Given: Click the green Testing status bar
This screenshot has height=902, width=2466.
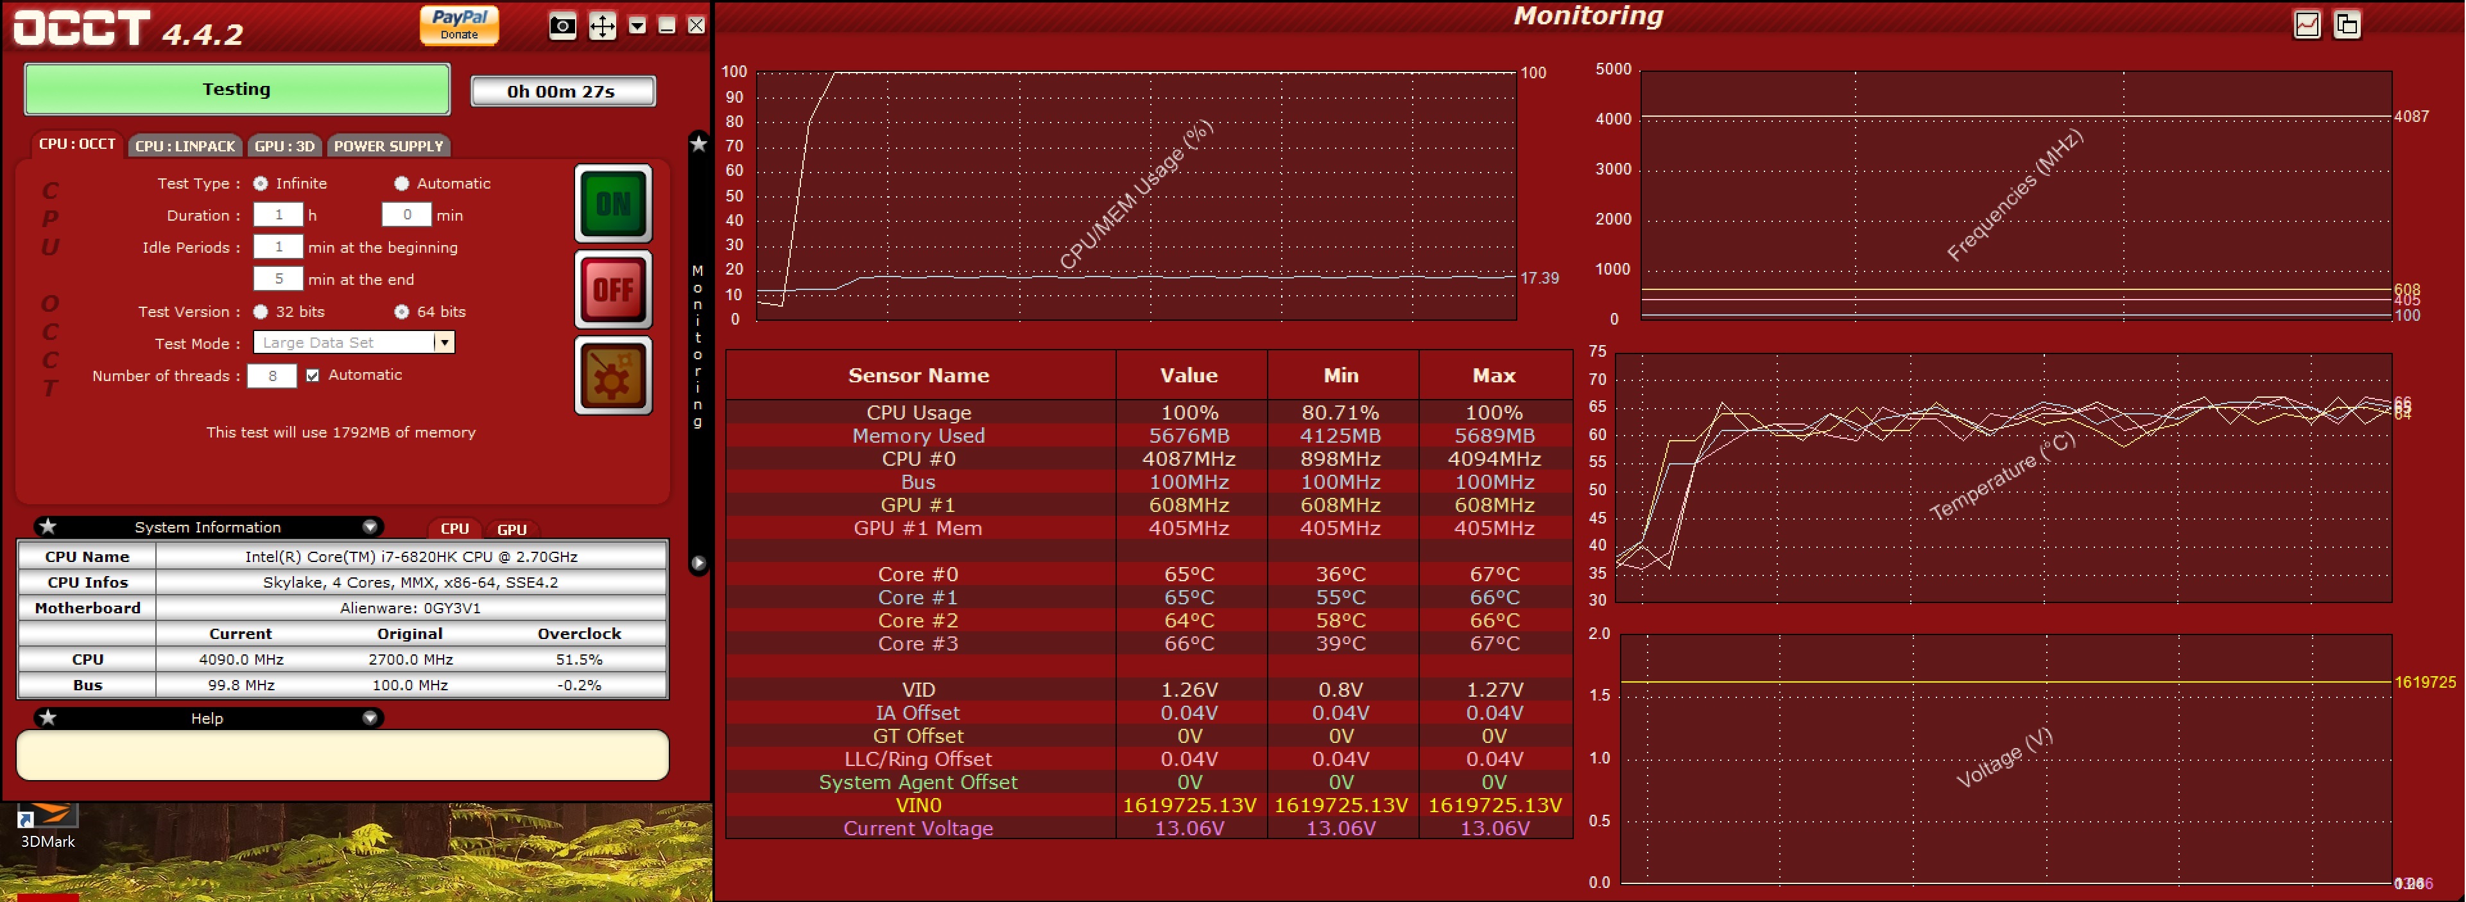Looking at the screenshot, I should [236, 89].
